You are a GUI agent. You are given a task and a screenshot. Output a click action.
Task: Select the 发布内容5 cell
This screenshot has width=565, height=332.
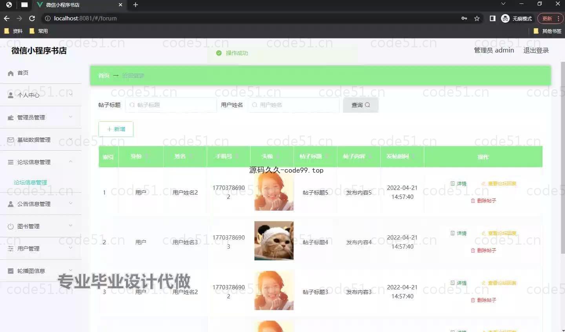359,193
